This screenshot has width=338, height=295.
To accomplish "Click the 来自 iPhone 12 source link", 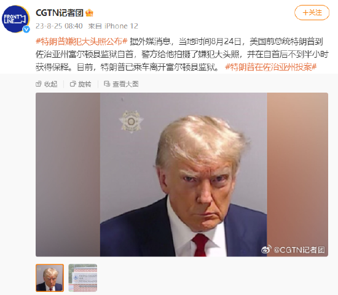I will pos(113,26).
